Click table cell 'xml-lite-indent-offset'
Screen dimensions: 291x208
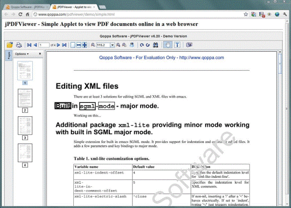99,173
